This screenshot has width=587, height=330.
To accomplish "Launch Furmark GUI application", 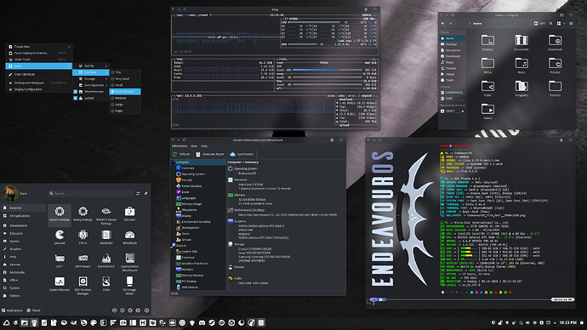I will click(106, 260).
